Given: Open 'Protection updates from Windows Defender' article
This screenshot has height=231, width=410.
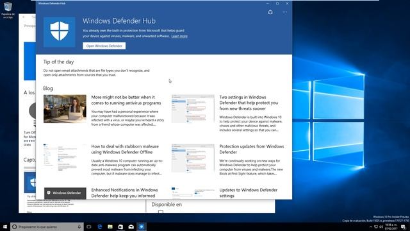Looking at the screenshot, I should click(251, 149).
